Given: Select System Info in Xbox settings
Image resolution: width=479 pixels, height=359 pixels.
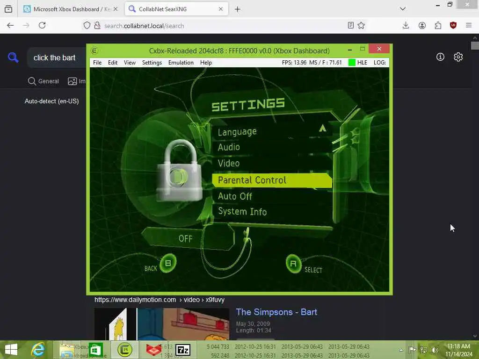Looking at the screenshot, I should [x=242, y=211].
